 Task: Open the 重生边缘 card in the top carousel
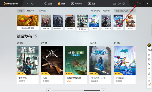click(82, 23)
